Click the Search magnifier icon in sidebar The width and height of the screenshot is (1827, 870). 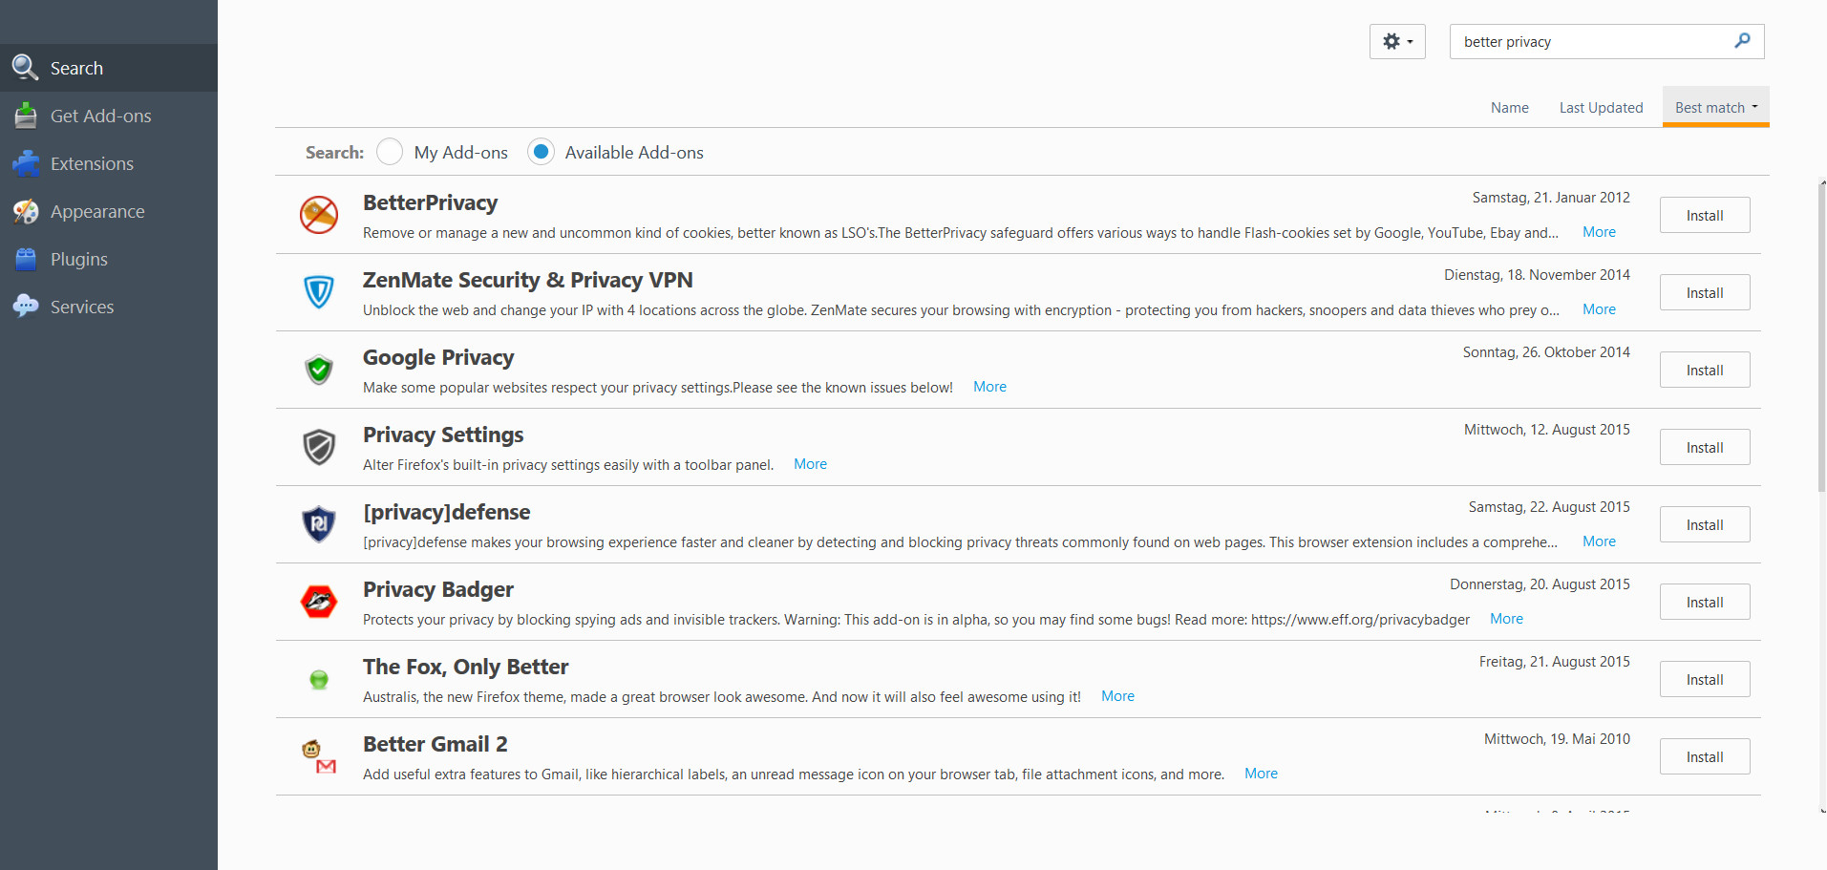tap(25, 68)
